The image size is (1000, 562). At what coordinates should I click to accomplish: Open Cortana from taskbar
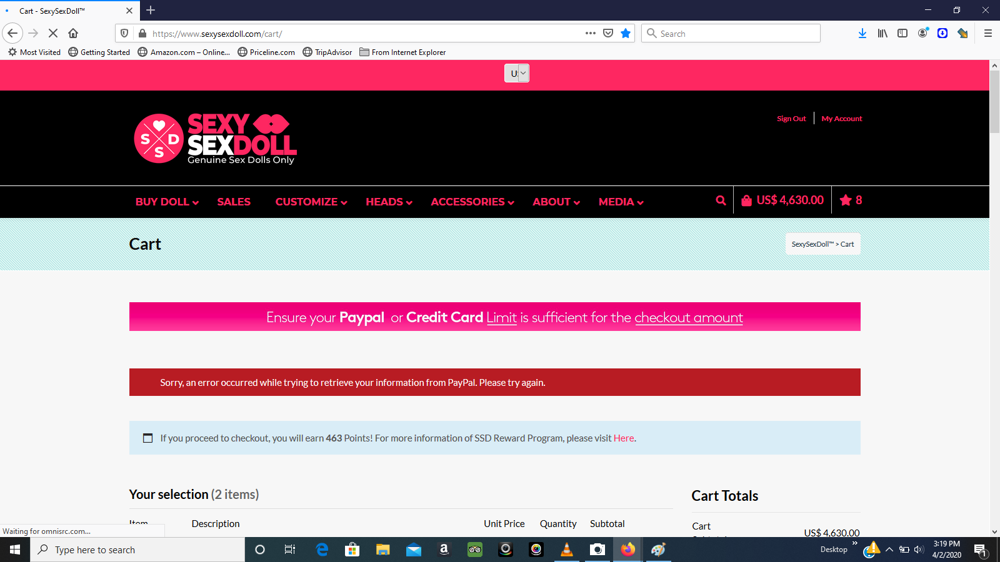pyautogui.click(x=260, y=550)
